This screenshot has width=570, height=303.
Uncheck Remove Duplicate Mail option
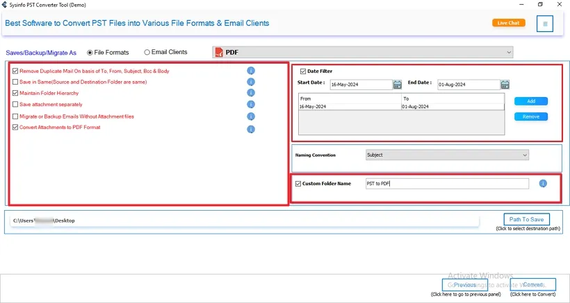coord(15,71)
